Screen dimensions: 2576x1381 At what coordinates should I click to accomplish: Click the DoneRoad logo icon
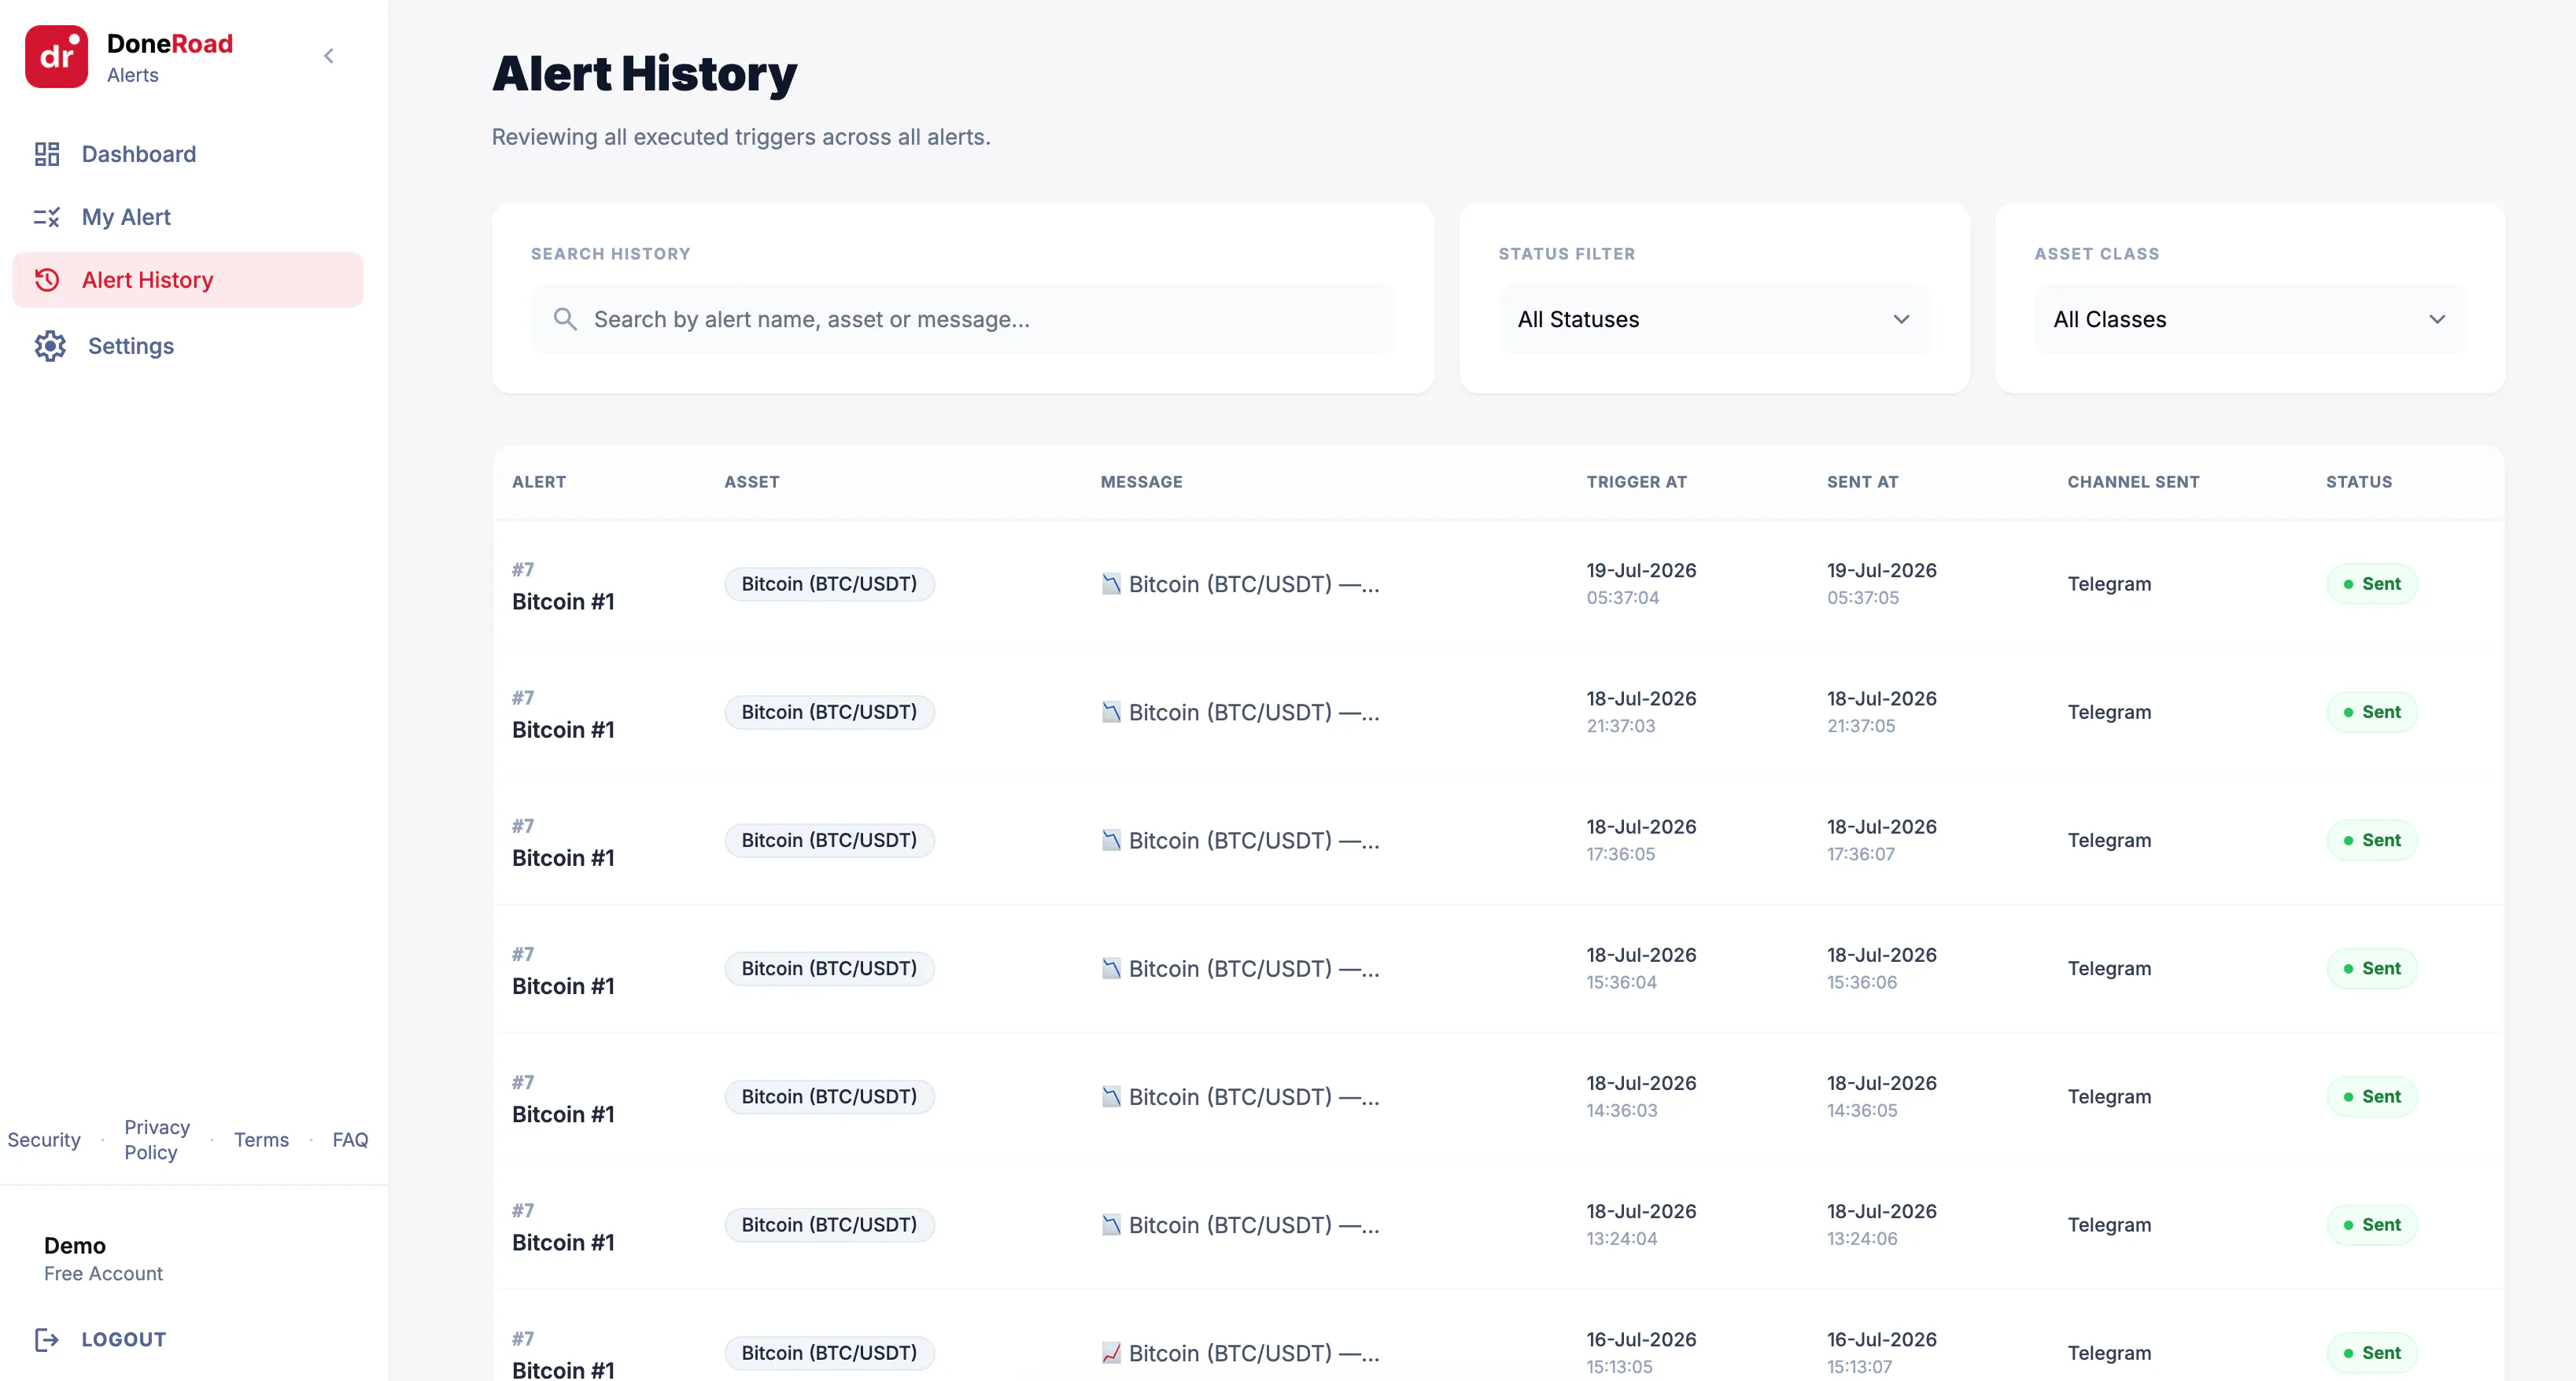coord(56,57)
